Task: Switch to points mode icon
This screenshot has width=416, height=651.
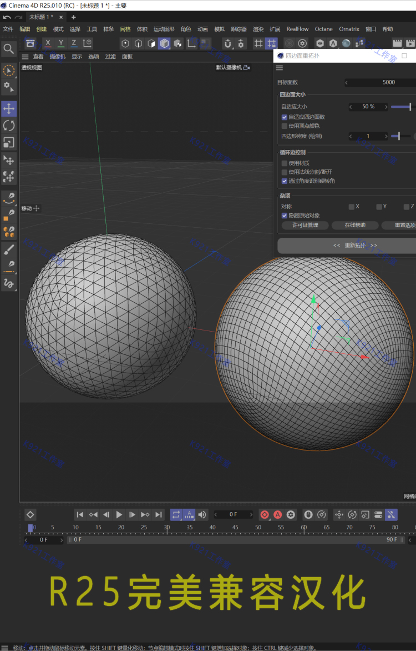Action: (125, 43)
